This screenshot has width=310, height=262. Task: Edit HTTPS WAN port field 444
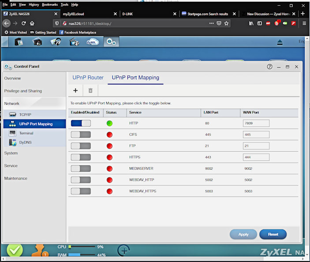[x=256, y=157]
